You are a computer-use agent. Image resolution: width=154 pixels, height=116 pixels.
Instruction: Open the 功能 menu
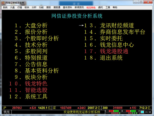(x=41, y=7)
